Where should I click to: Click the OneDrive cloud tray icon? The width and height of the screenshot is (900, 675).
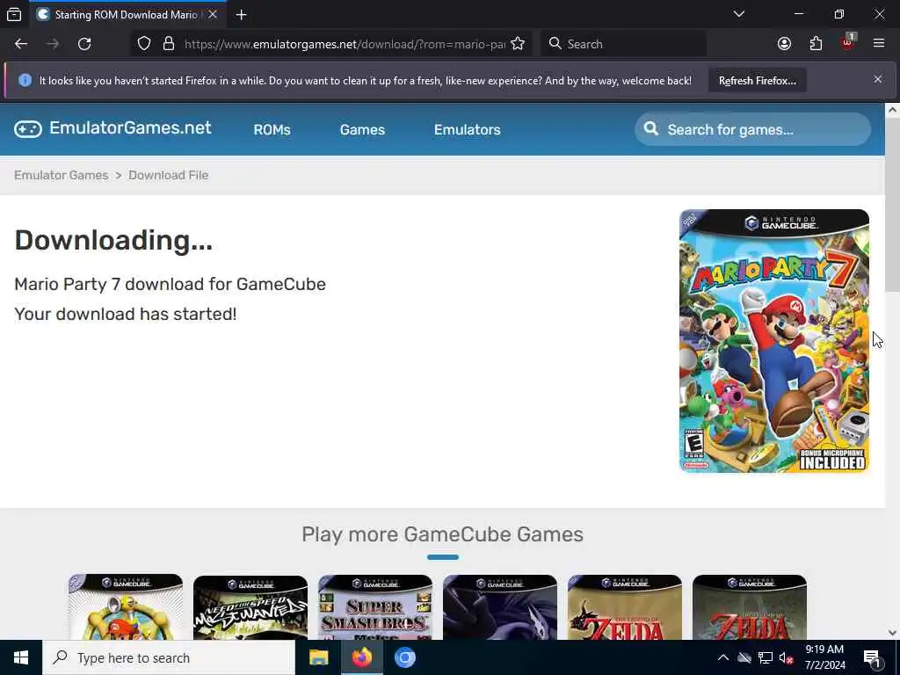click(744, 657)
